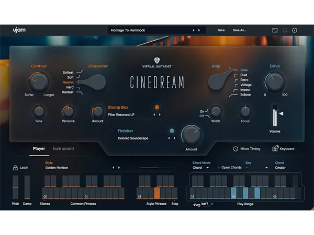Open the info icon in header
The height and width of the screenshot is (235, 314).
coord(294,30)
